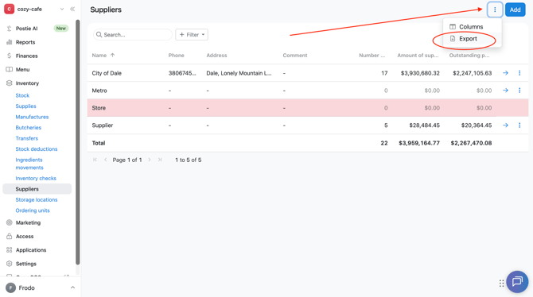This screenshot has width=533, height=297.
Task: Open Ingredients movements page
Action: click(29, 164)
